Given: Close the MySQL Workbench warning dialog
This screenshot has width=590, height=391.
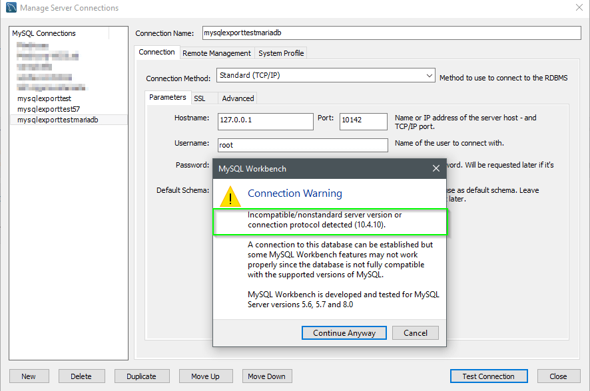Looking at the screenshot, I should click(x=436, y=168).
